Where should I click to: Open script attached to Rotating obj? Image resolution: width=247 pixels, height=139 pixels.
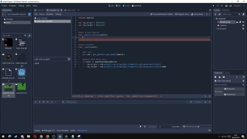coord(240,22)
